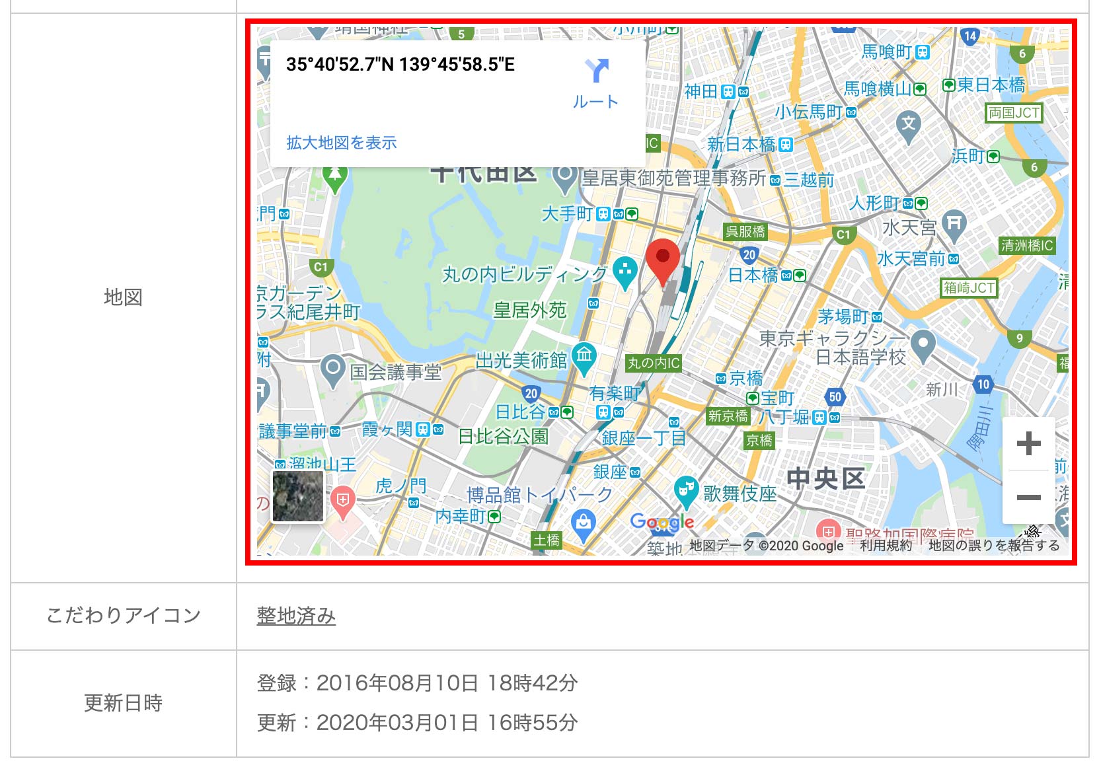Click the 皇居東御苑管理事務所 pin marker
The width and height of the screenshot is (1099, 773).
click(565, 178)
